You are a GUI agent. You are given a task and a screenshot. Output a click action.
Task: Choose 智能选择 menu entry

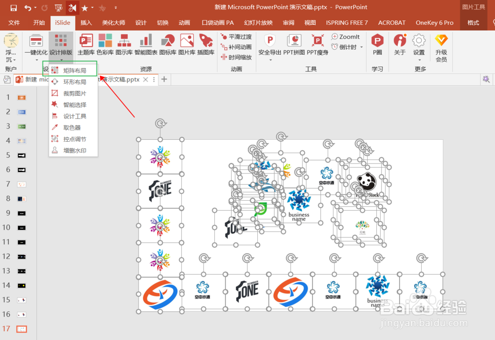[73, 105]
